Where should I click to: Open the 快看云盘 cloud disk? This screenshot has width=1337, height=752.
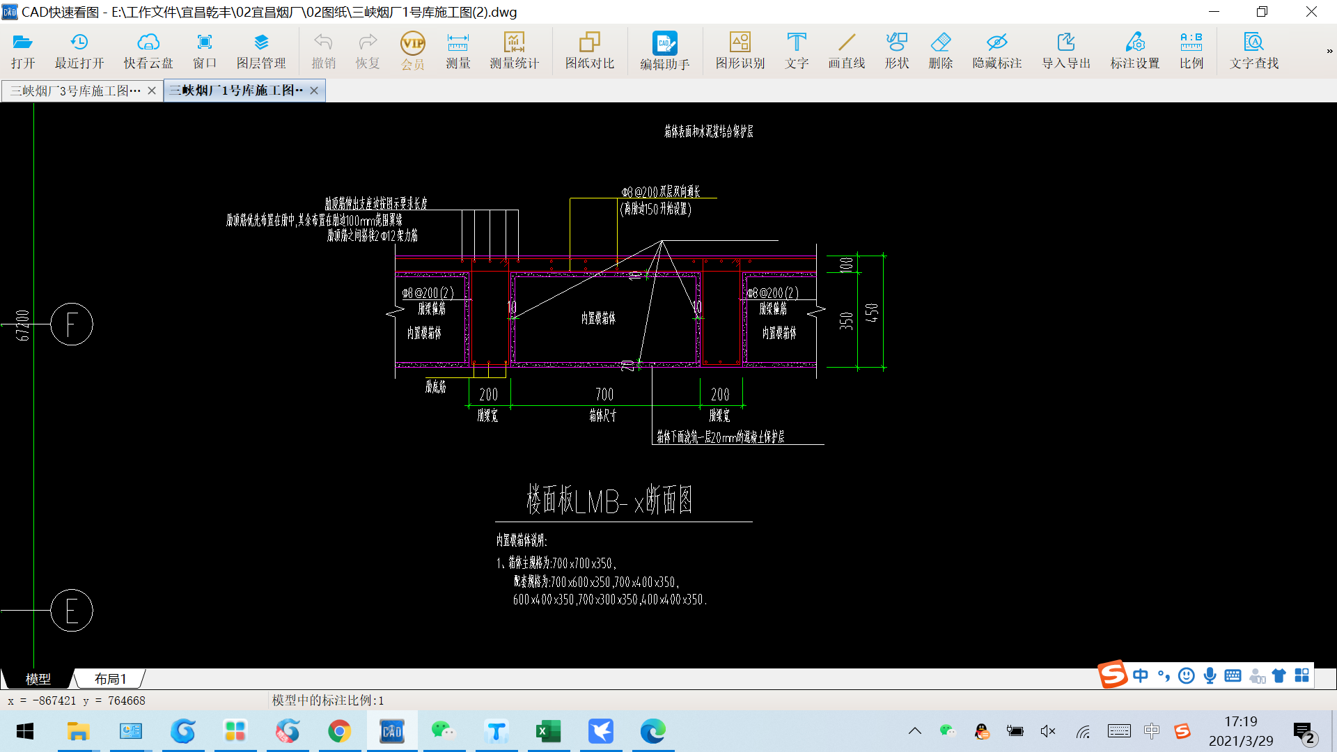(148, 52)
